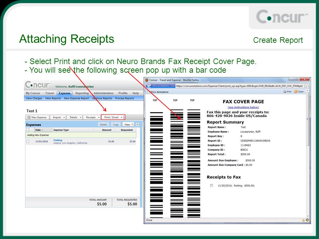Open the Help tab

(136, 93)
